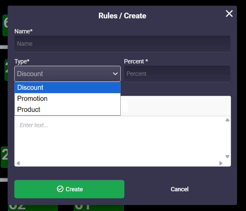Click the chevron arrow of Type dropdown

click(x=115, y=74)
